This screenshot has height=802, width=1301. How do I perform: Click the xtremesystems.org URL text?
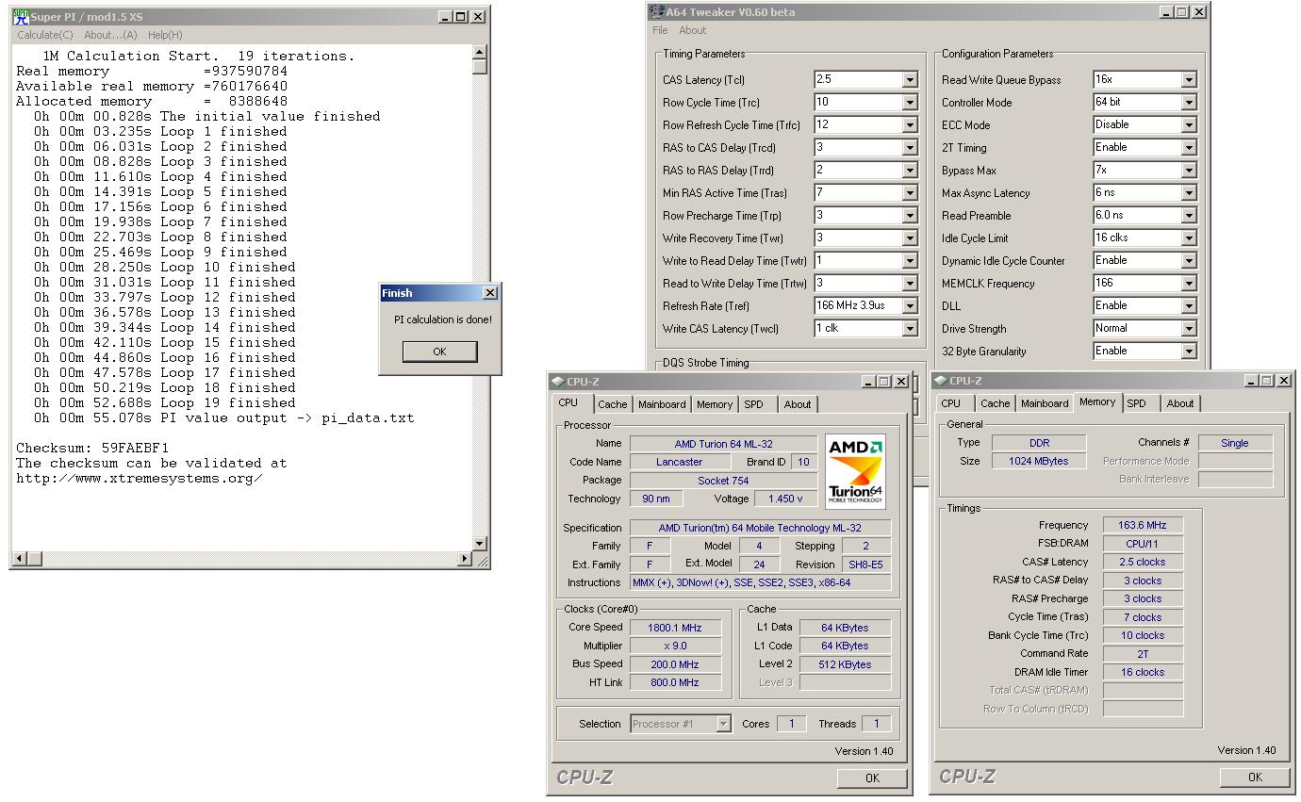(x=140, y=478)
